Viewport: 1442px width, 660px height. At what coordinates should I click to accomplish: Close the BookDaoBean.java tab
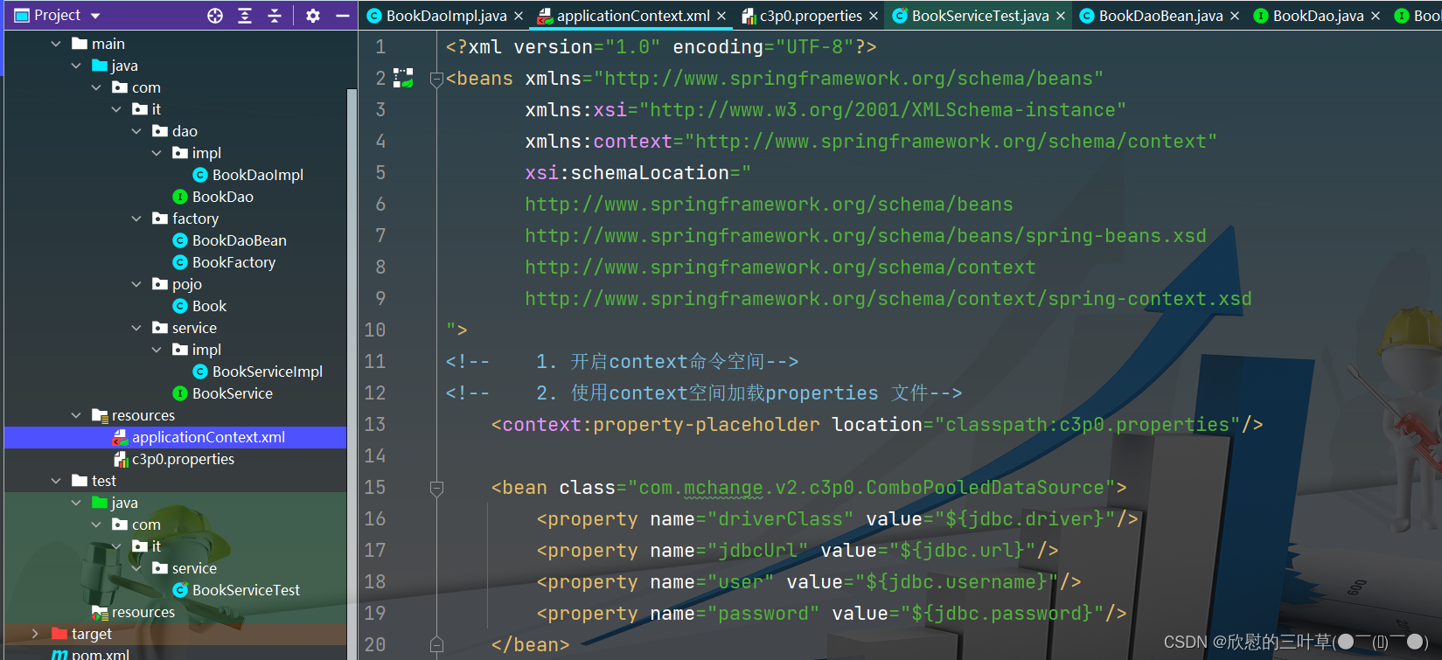point(1235,16)
